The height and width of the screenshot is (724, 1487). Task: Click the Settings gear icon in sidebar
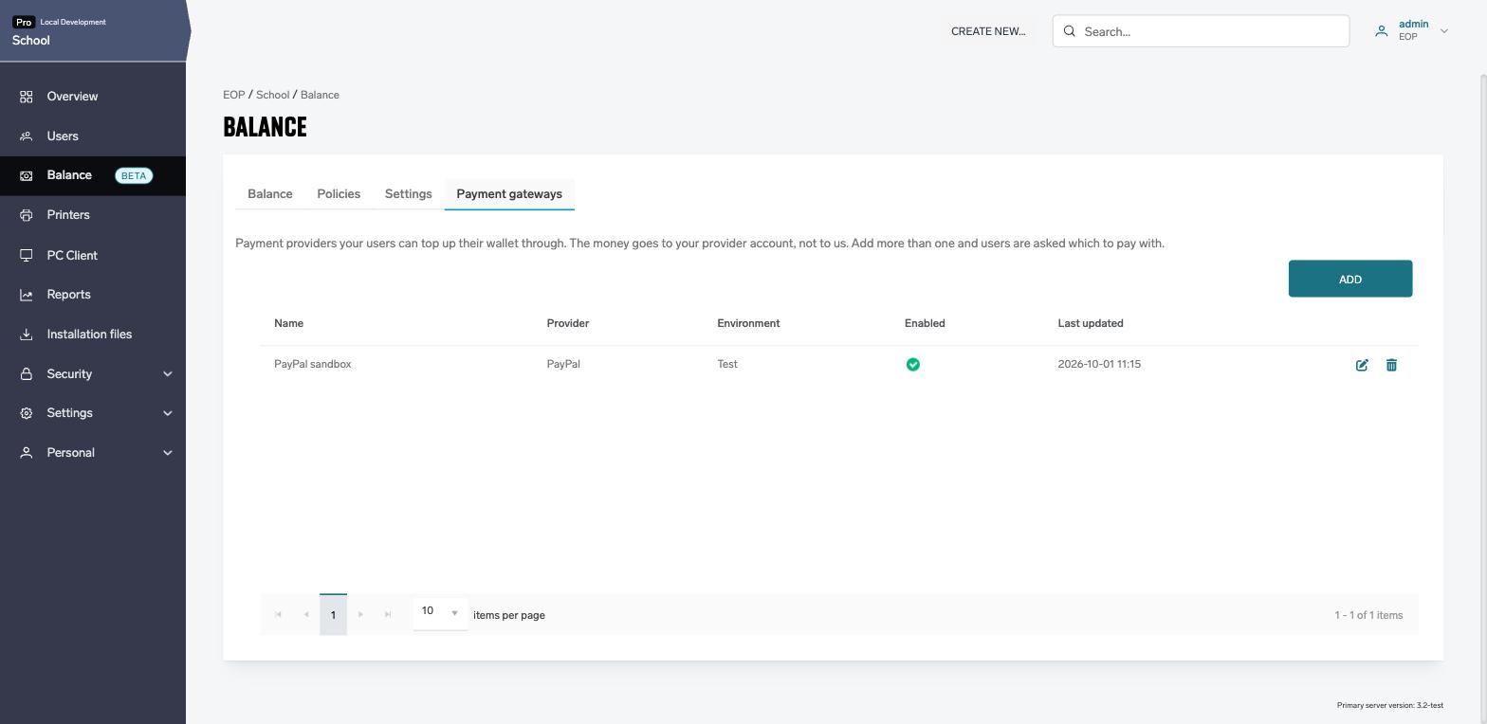coord(27,413)
